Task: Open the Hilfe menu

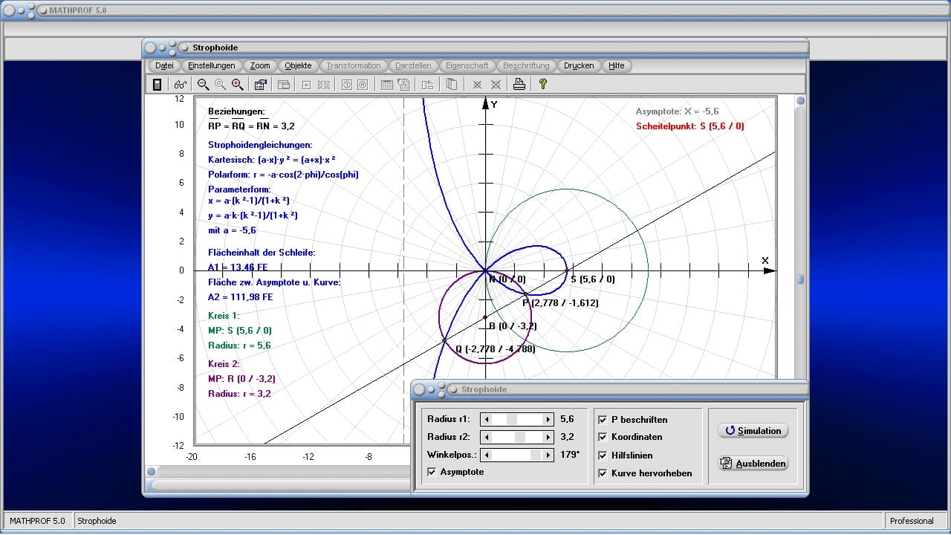Action: point(617,65)
